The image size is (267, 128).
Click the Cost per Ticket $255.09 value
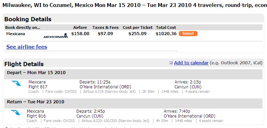click(138, 34)
